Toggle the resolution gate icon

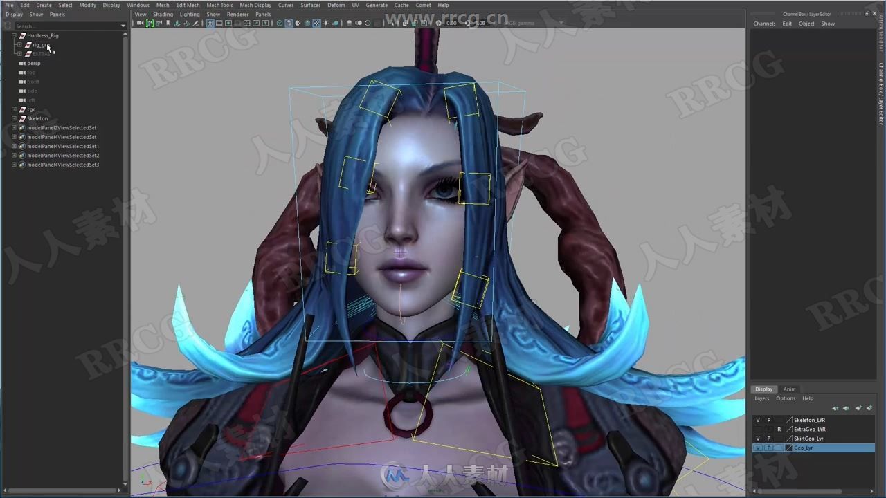click(x=228, y=23)
